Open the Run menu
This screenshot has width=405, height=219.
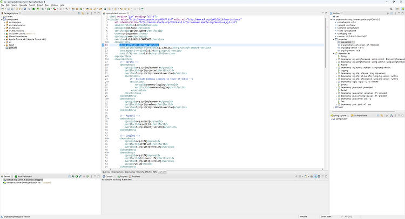pyautogui.click(x=47, y=5)
